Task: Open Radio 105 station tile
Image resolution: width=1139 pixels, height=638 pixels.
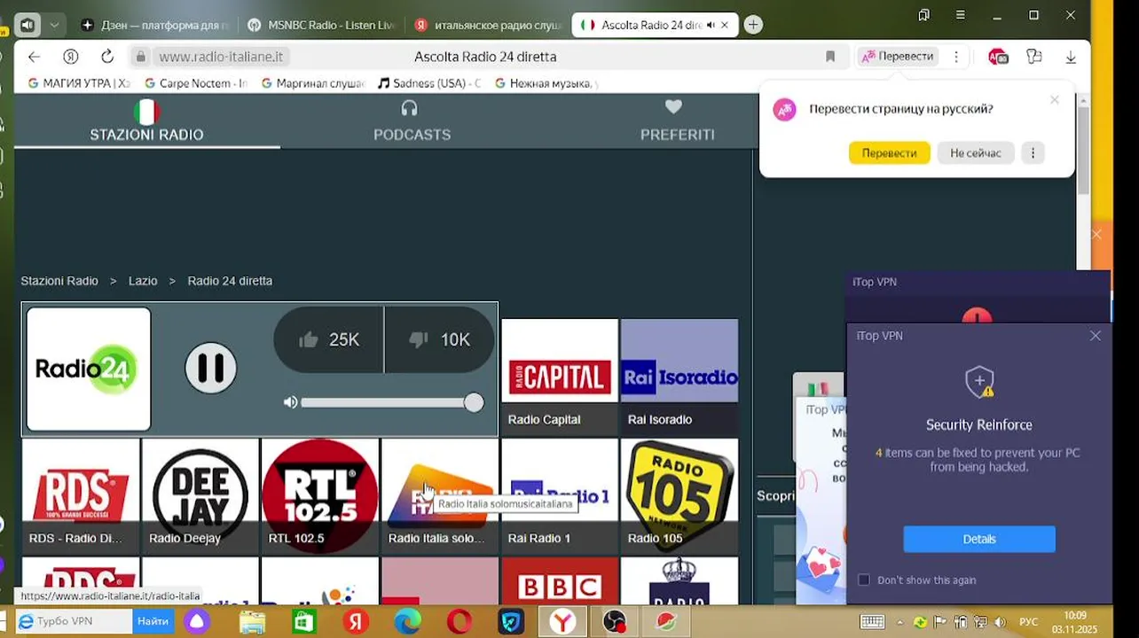Action: [679, 496]
